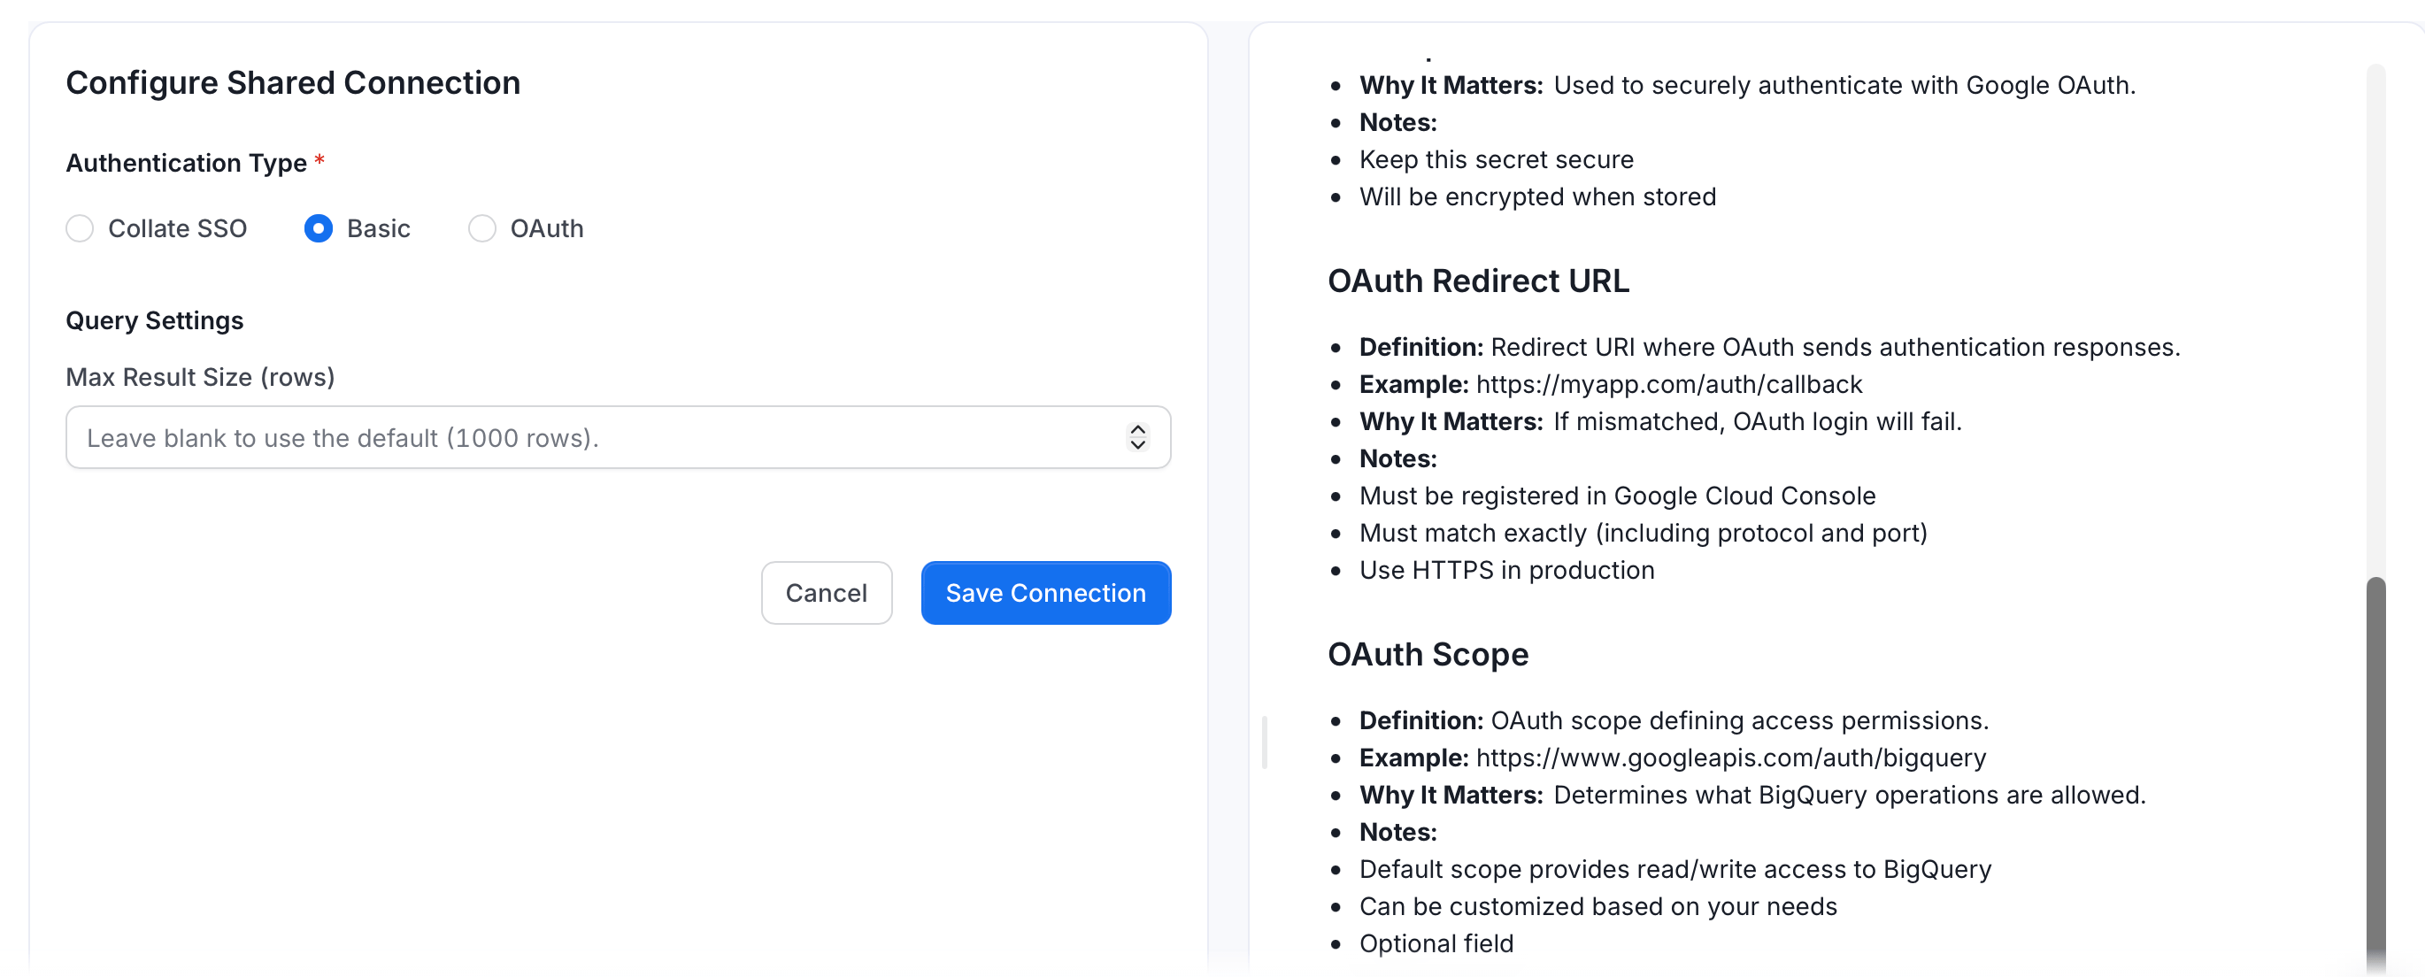Image resolution: width=2425 pixels, height=977 pixels.
Task: Increase max result rows with up arrow
Action: click(1137, 430)
